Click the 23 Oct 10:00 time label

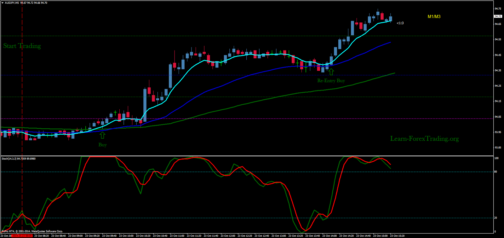[x=126, y=236]
